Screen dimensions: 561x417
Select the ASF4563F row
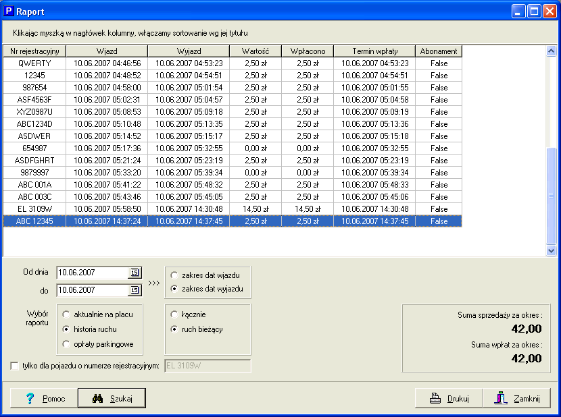[x=233, y=100]
